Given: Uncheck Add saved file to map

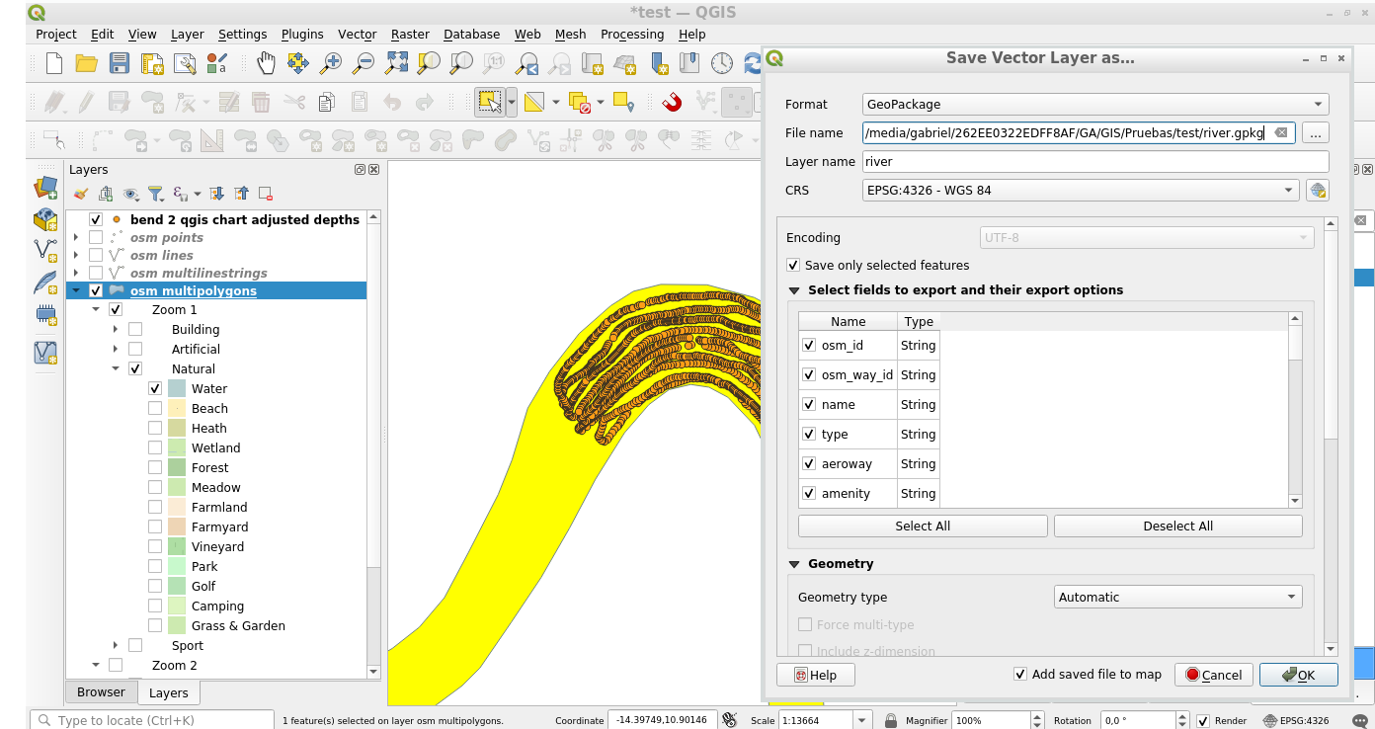Looking at the screenshot, I should pyautogui.click(x=1020, y=674).
